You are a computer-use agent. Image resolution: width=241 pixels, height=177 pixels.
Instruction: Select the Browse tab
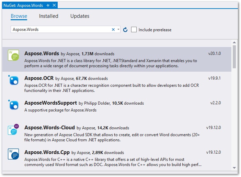tap(19, 16)
